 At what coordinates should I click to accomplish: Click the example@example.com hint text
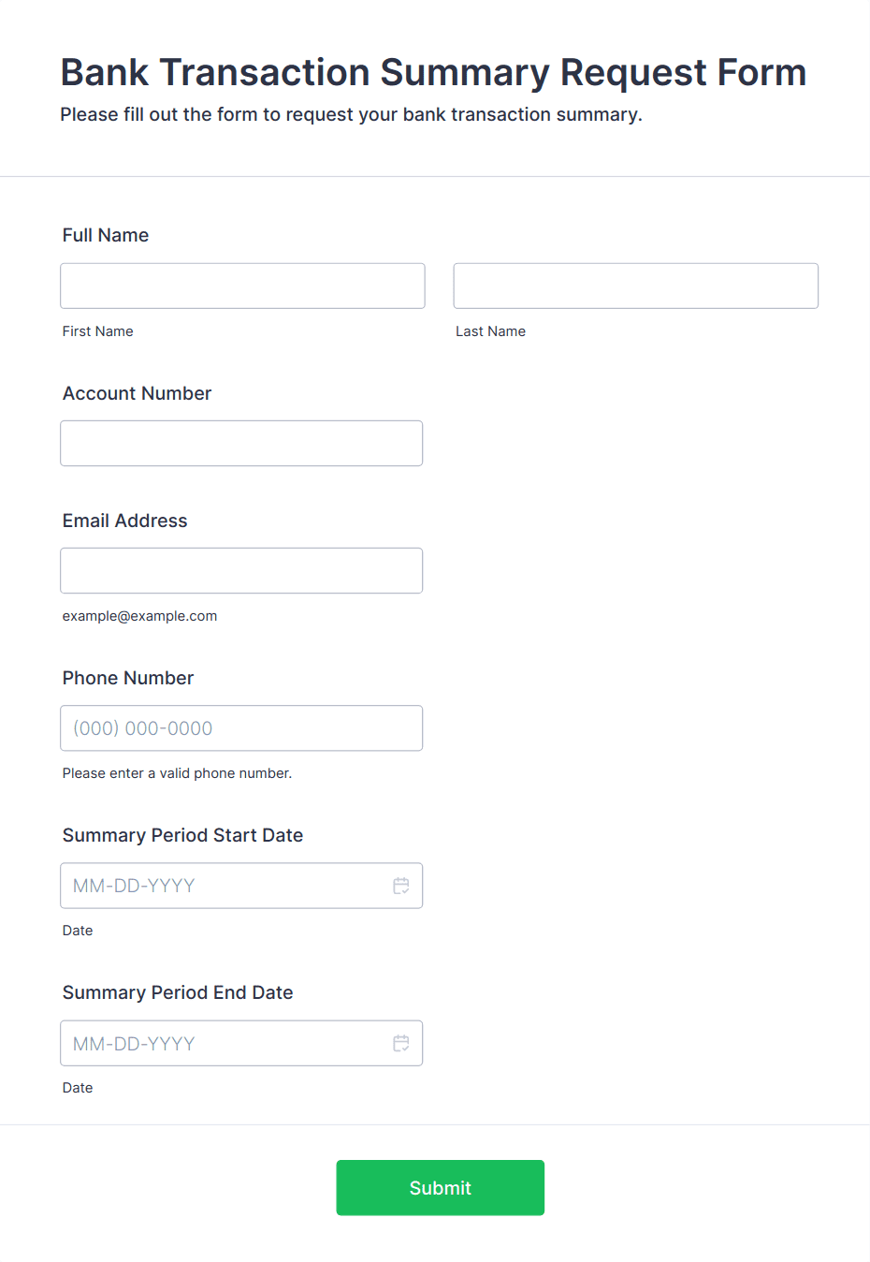139,616
